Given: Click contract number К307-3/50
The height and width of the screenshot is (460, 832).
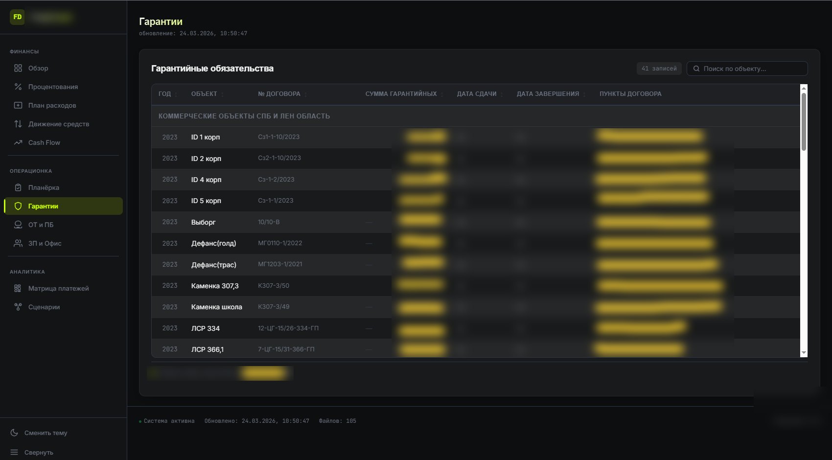Looking at the screenshot, I should coord(274,286).
